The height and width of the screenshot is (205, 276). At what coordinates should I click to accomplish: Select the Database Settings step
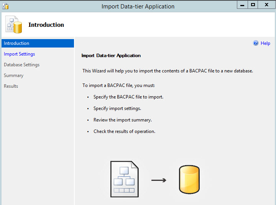click(21, 65)
